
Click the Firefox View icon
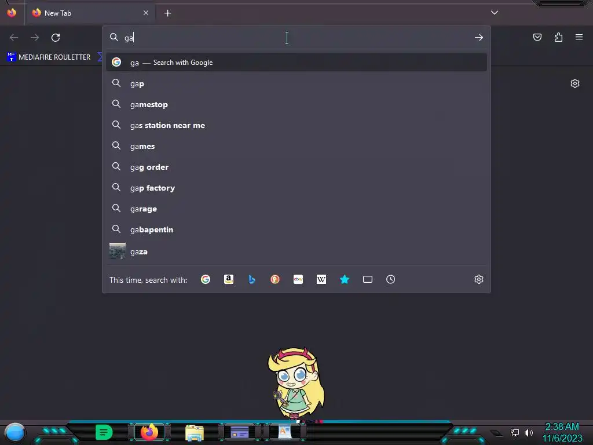click(x=12, y=13)
